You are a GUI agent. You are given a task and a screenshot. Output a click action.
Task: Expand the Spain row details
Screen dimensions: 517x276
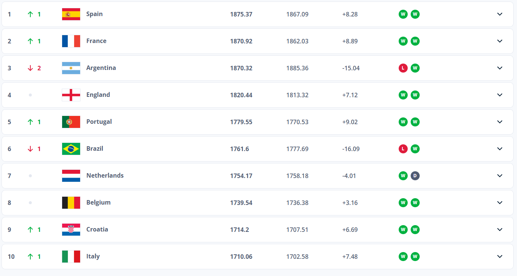[x=499, y=14]
